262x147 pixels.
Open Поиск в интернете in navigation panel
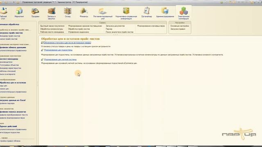click(8, 74)
